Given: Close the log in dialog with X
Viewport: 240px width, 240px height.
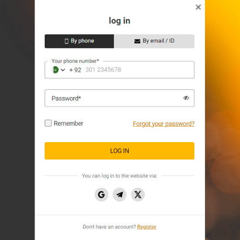Looking at the screenshot, I should pyautogui.click(x=198, y=7).
